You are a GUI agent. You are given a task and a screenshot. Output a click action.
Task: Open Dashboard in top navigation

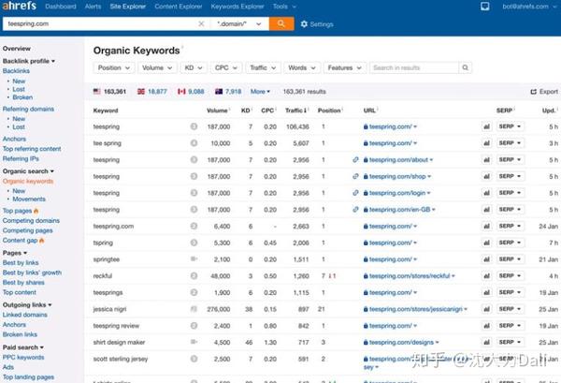[61, 7]
